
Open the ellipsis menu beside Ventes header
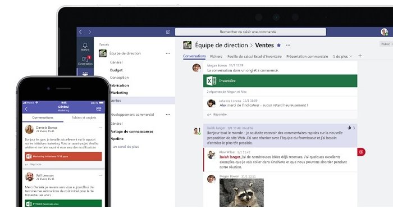tap(288, 45)
